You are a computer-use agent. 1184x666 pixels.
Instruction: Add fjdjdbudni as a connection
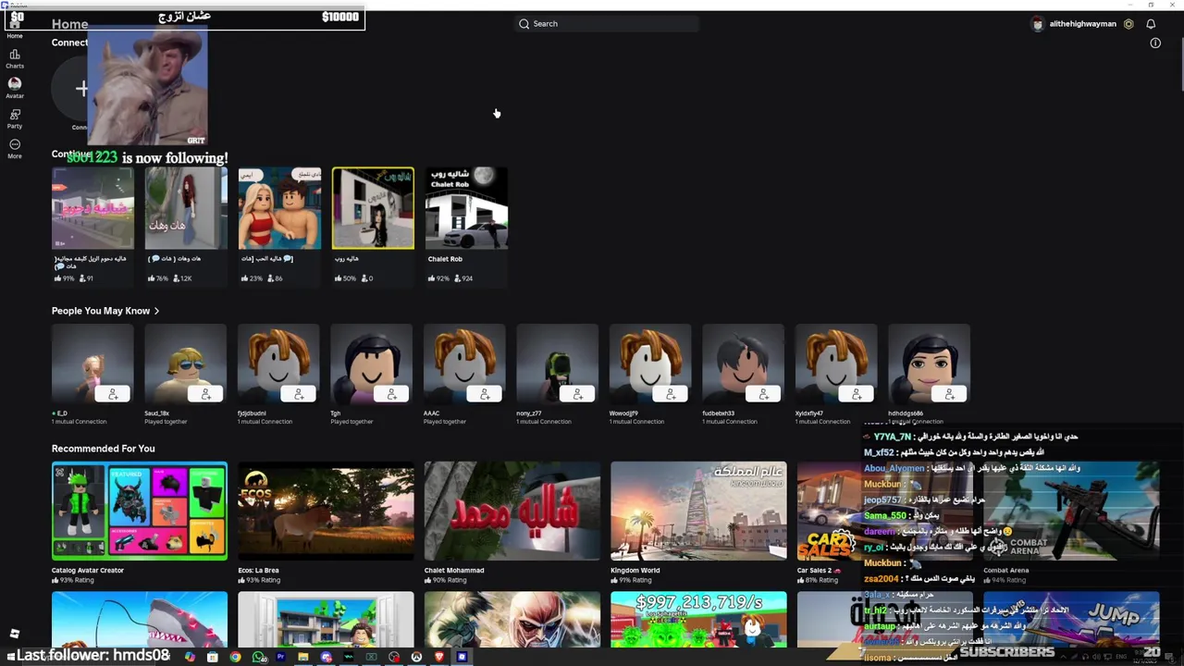point(299,395)
